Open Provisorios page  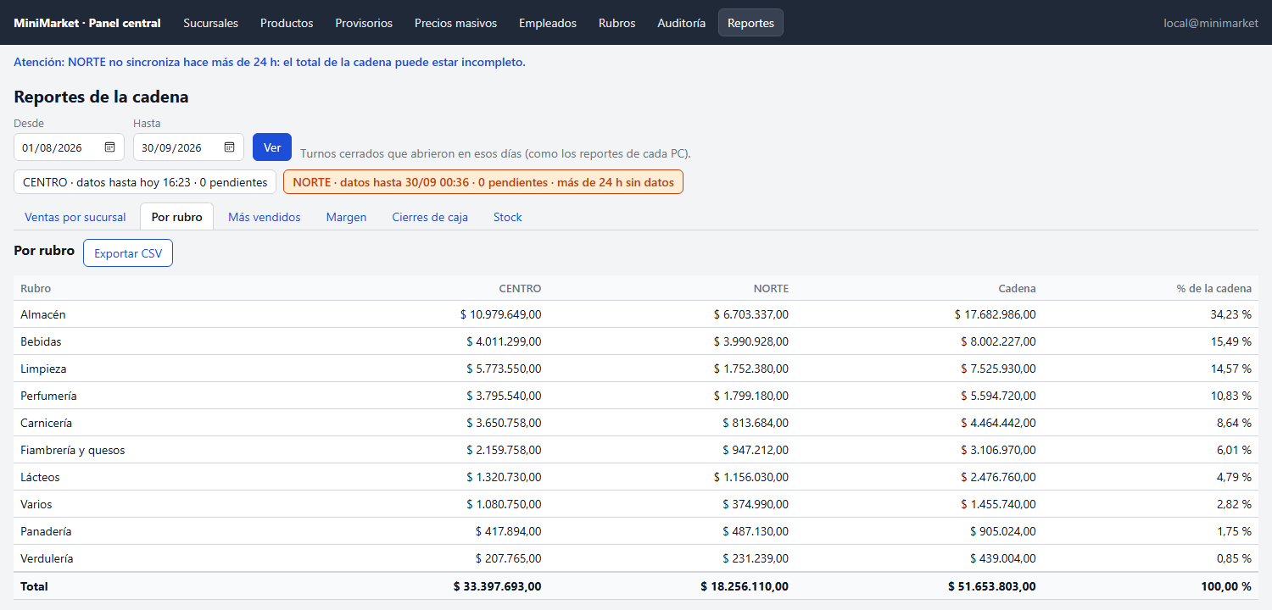pos(364,23)
